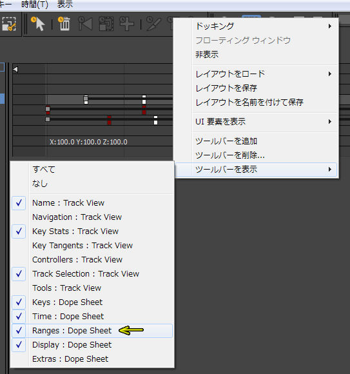
Task: Click the Reverse Time icon
Action: [x=85, y=23]
